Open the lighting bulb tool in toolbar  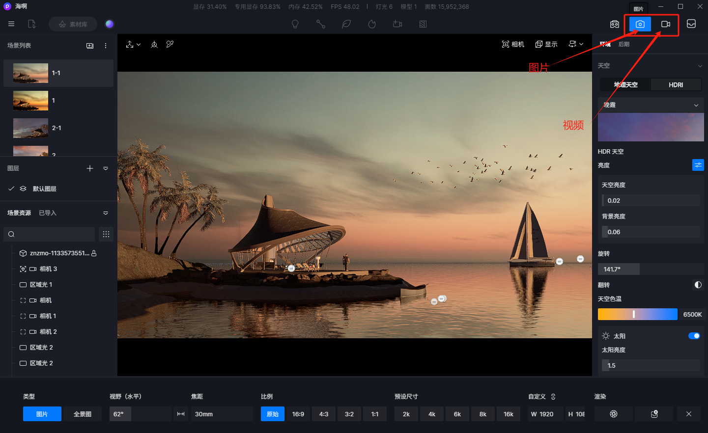tap(295, 24)
